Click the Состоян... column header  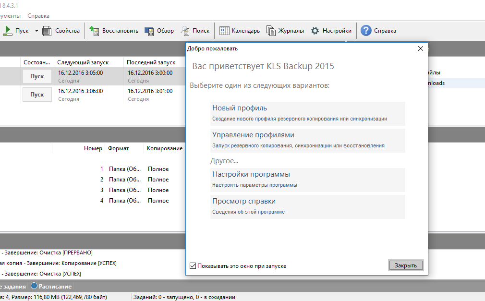click(x=37, y=62)
